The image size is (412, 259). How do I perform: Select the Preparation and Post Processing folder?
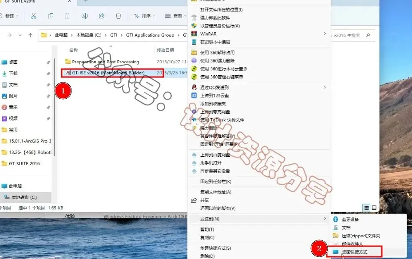pos(105,62)
